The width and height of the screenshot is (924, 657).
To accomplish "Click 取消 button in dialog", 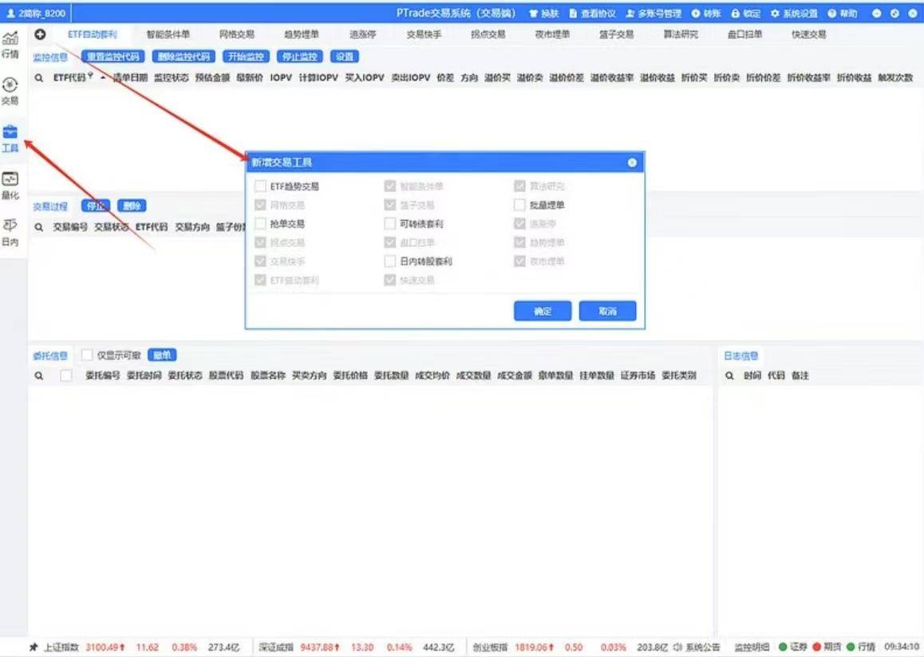I will [607, 311].
